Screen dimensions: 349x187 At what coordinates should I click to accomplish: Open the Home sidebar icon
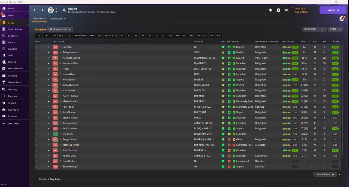click(4, 8)
